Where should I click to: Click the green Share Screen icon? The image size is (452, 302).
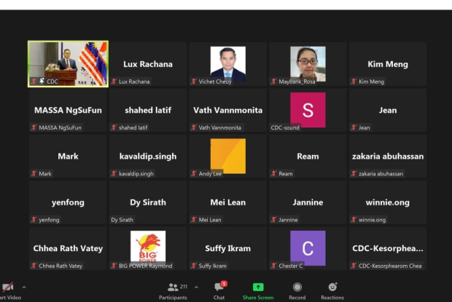point(258,287)
